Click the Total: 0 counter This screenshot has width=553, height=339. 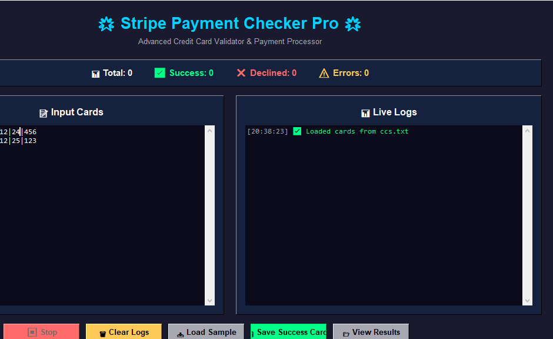(x=112, y=73)
